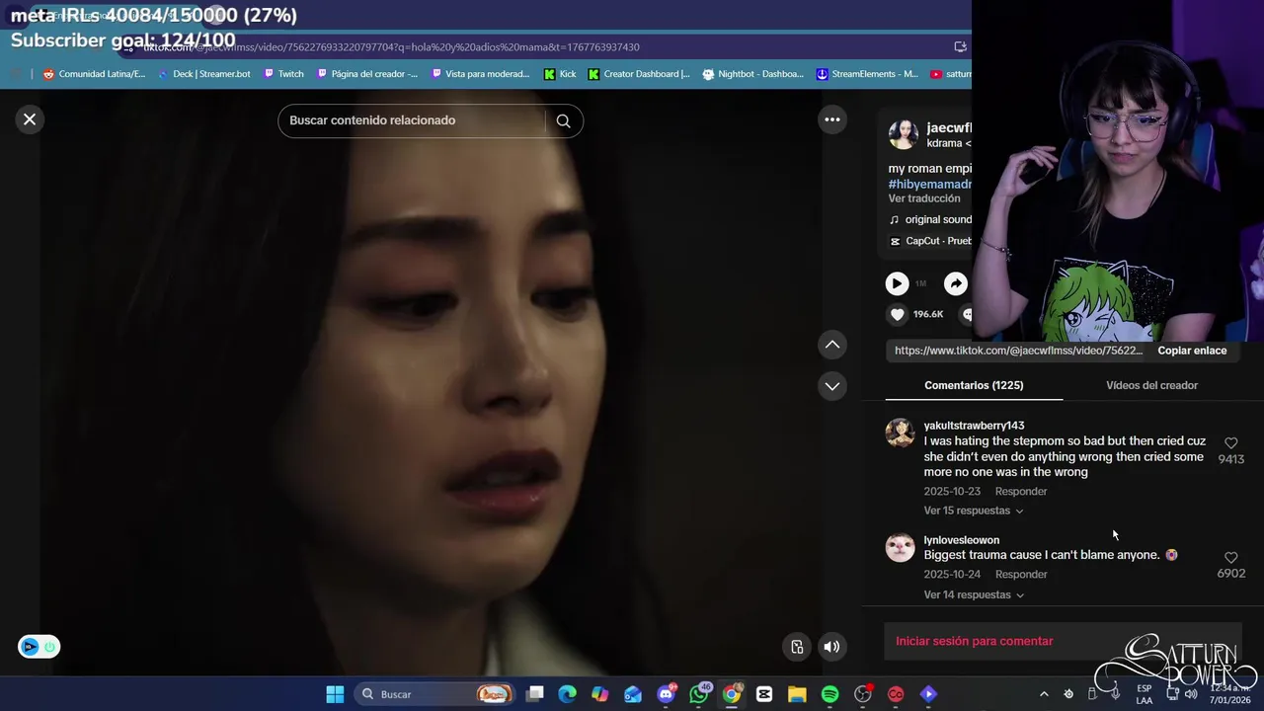Click the clip/picture-in-picture icon beside volume
Viewport: 1264px width, 711px height.
click(797, 647)
